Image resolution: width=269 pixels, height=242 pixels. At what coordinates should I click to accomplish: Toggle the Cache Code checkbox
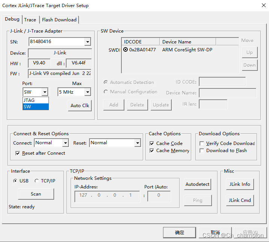coord(152,143)
